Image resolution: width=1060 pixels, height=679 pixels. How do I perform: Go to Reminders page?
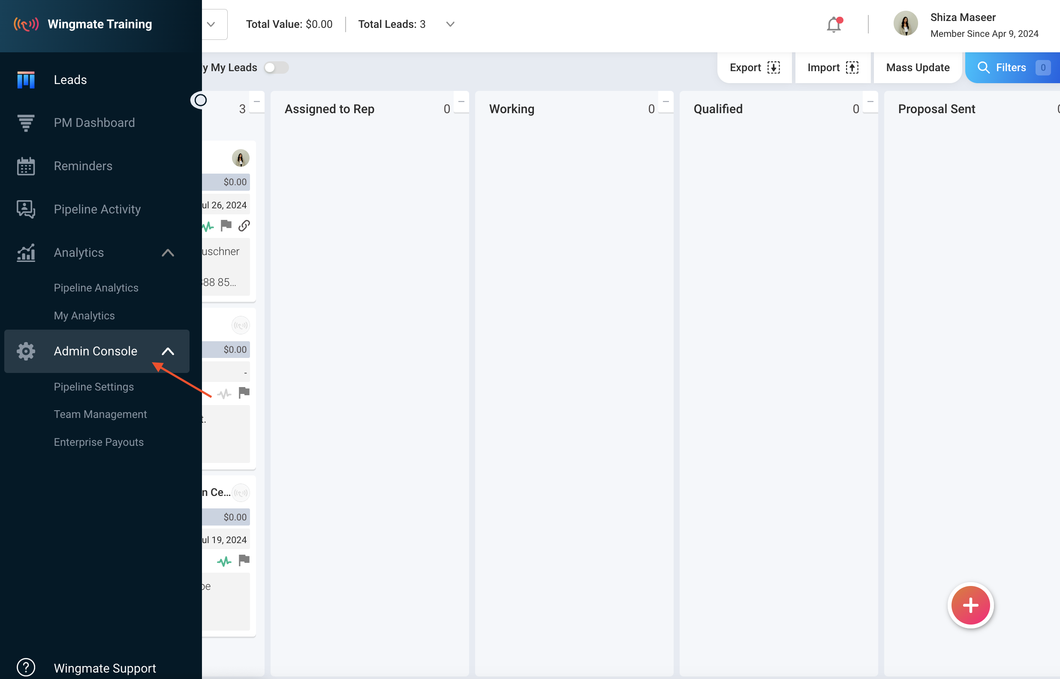(83, 166)
